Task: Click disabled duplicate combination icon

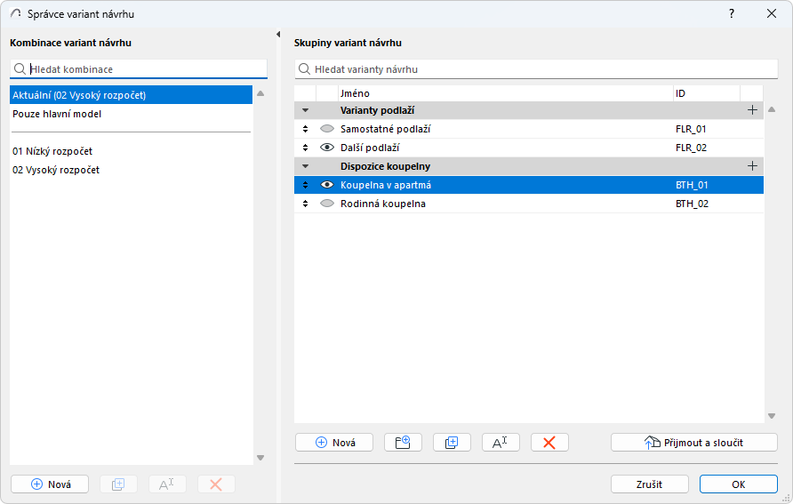Action: (x=118, y=484)
